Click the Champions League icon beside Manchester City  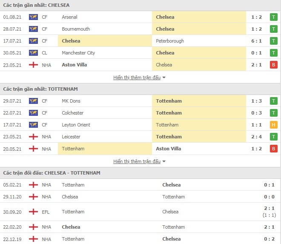tap(33, 53)
